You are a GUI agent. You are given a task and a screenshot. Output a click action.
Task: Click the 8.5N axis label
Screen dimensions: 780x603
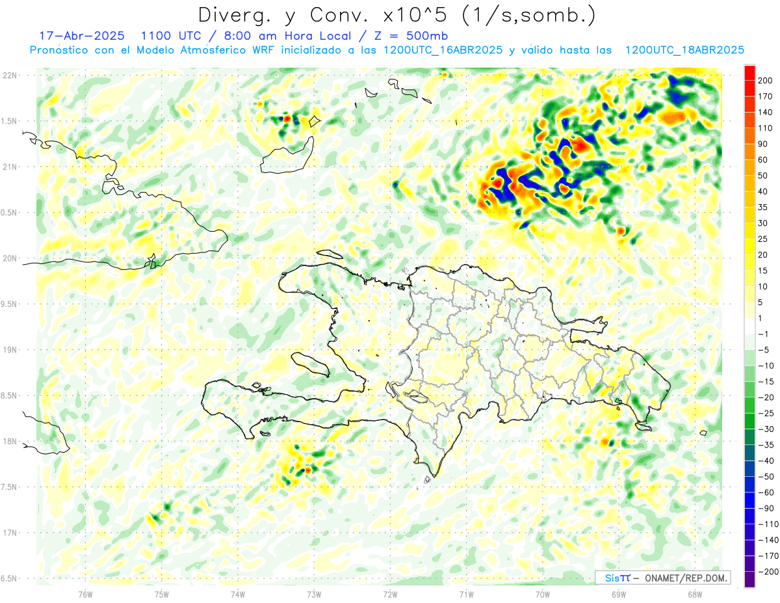tap(10, 395)
